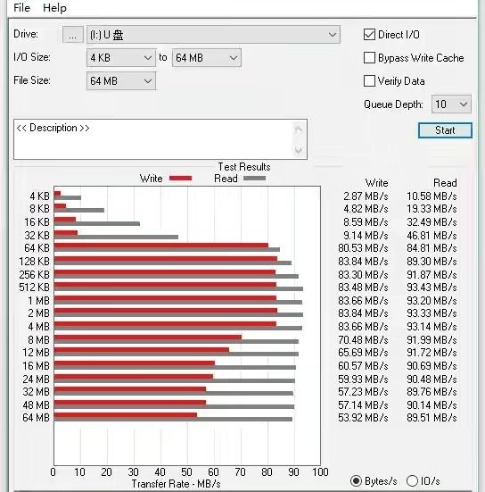Click the red Write legend swatch

pos(180,179)
